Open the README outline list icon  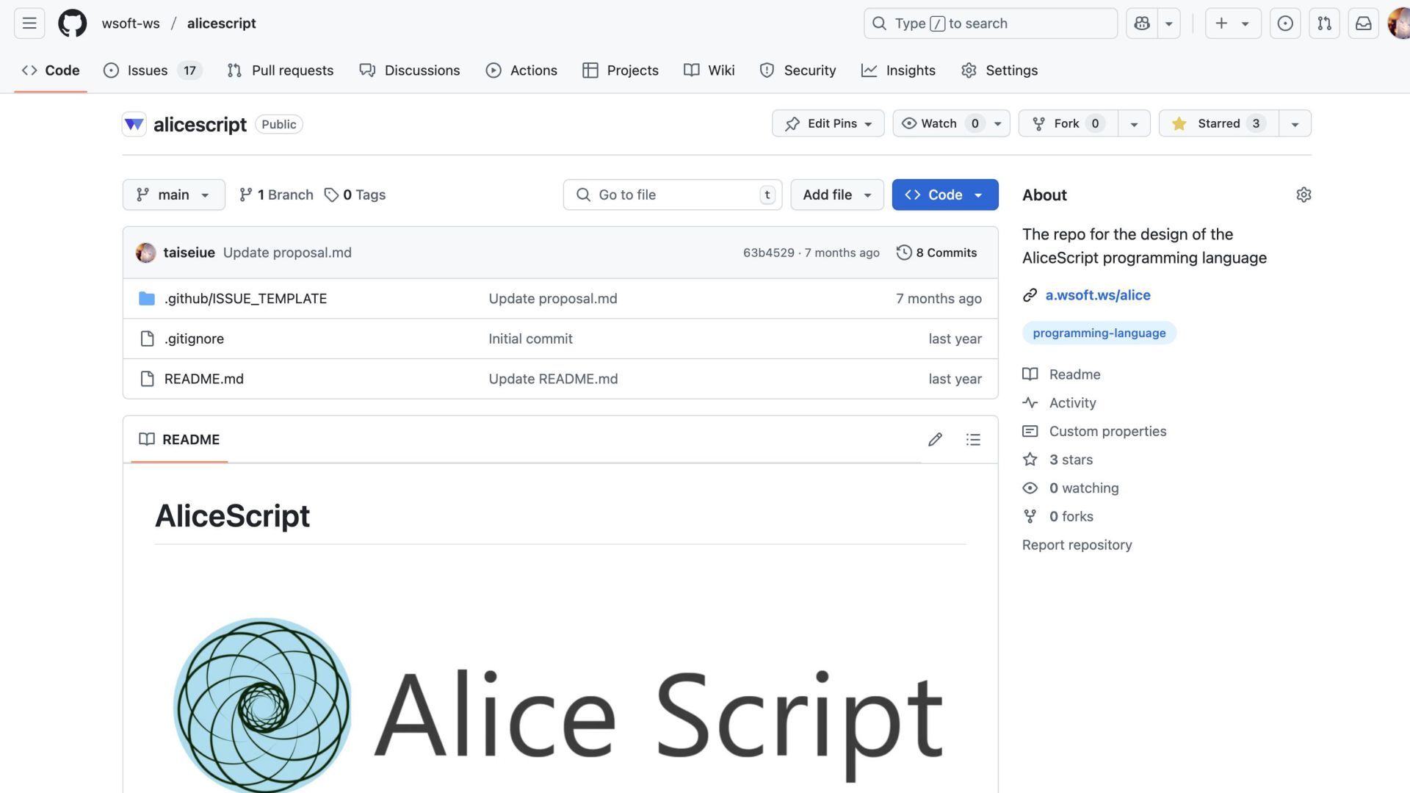[973, 439]
